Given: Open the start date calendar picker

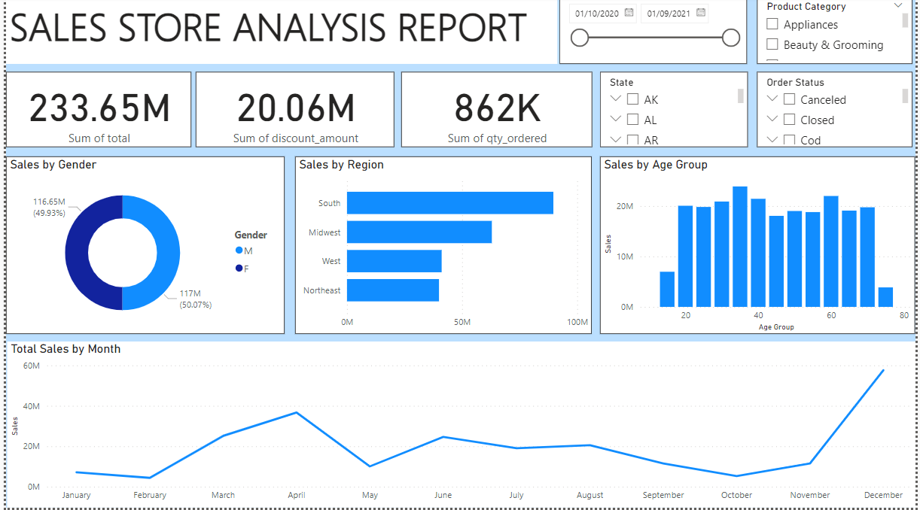Looking at the screenshot, I should tap(629, 13).
